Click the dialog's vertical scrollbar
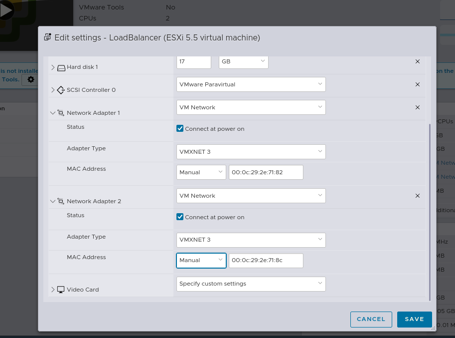Image resolution: width=455 pixels, height=338 pixels. point(431,210)
